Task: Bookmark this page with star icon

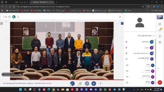Action: (143, 7)
